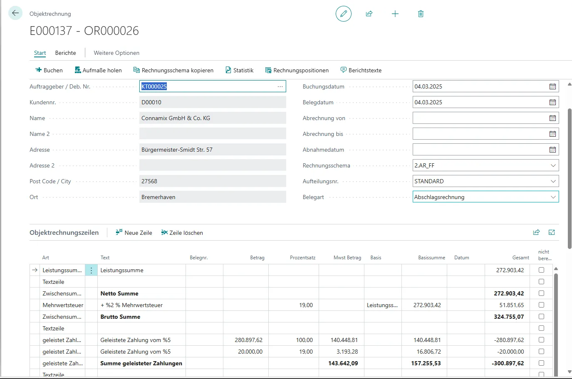Click the plus icon to create new

click(395, 14)
